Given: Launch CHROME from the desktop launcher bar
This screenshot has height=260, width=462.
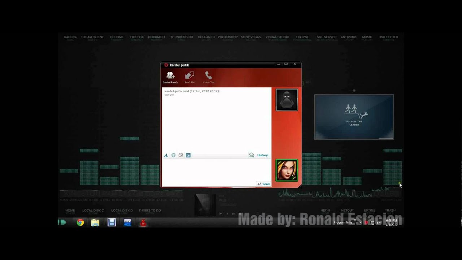Looking at the screenshot, I should [x=117, y=37].
